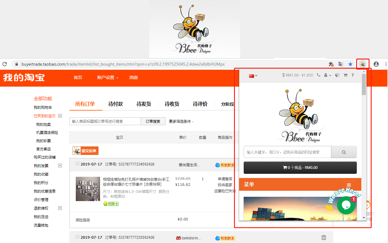Open 我的收藏 in the sidebar
The image size is (388, 243).
pyautogui.click(x=41, y=174)
